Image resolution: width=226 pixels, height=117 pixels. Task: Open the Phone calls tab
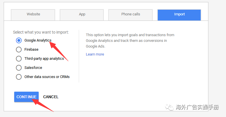(x=131, y=15)
